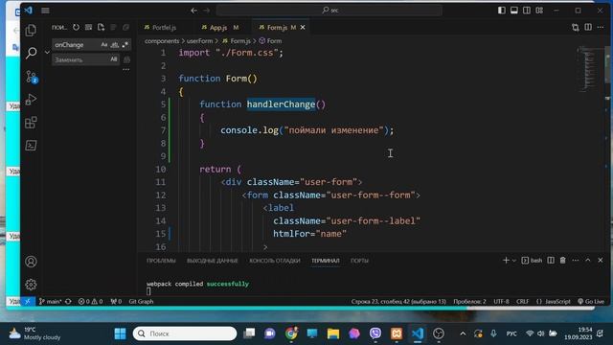Toggle Match Whole Word in search box
613x345 pixels.
(115, 45)
